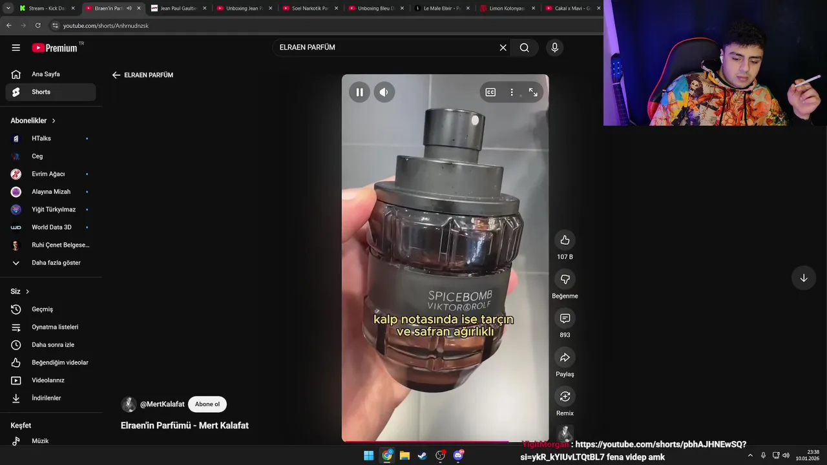Image resolution: width=827 pixels, height=465 pixels.
Task: Mute the short's volume
Action: click(384, 92)
